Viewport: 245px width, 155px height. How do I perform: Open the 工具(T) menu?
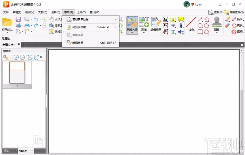[x=81, y=12]
